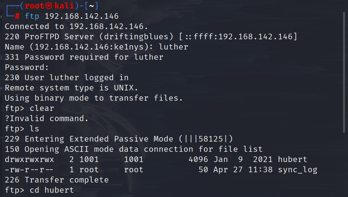Click the hubert directory name in the listing
The image size is (348, 197).
(292, 159)
